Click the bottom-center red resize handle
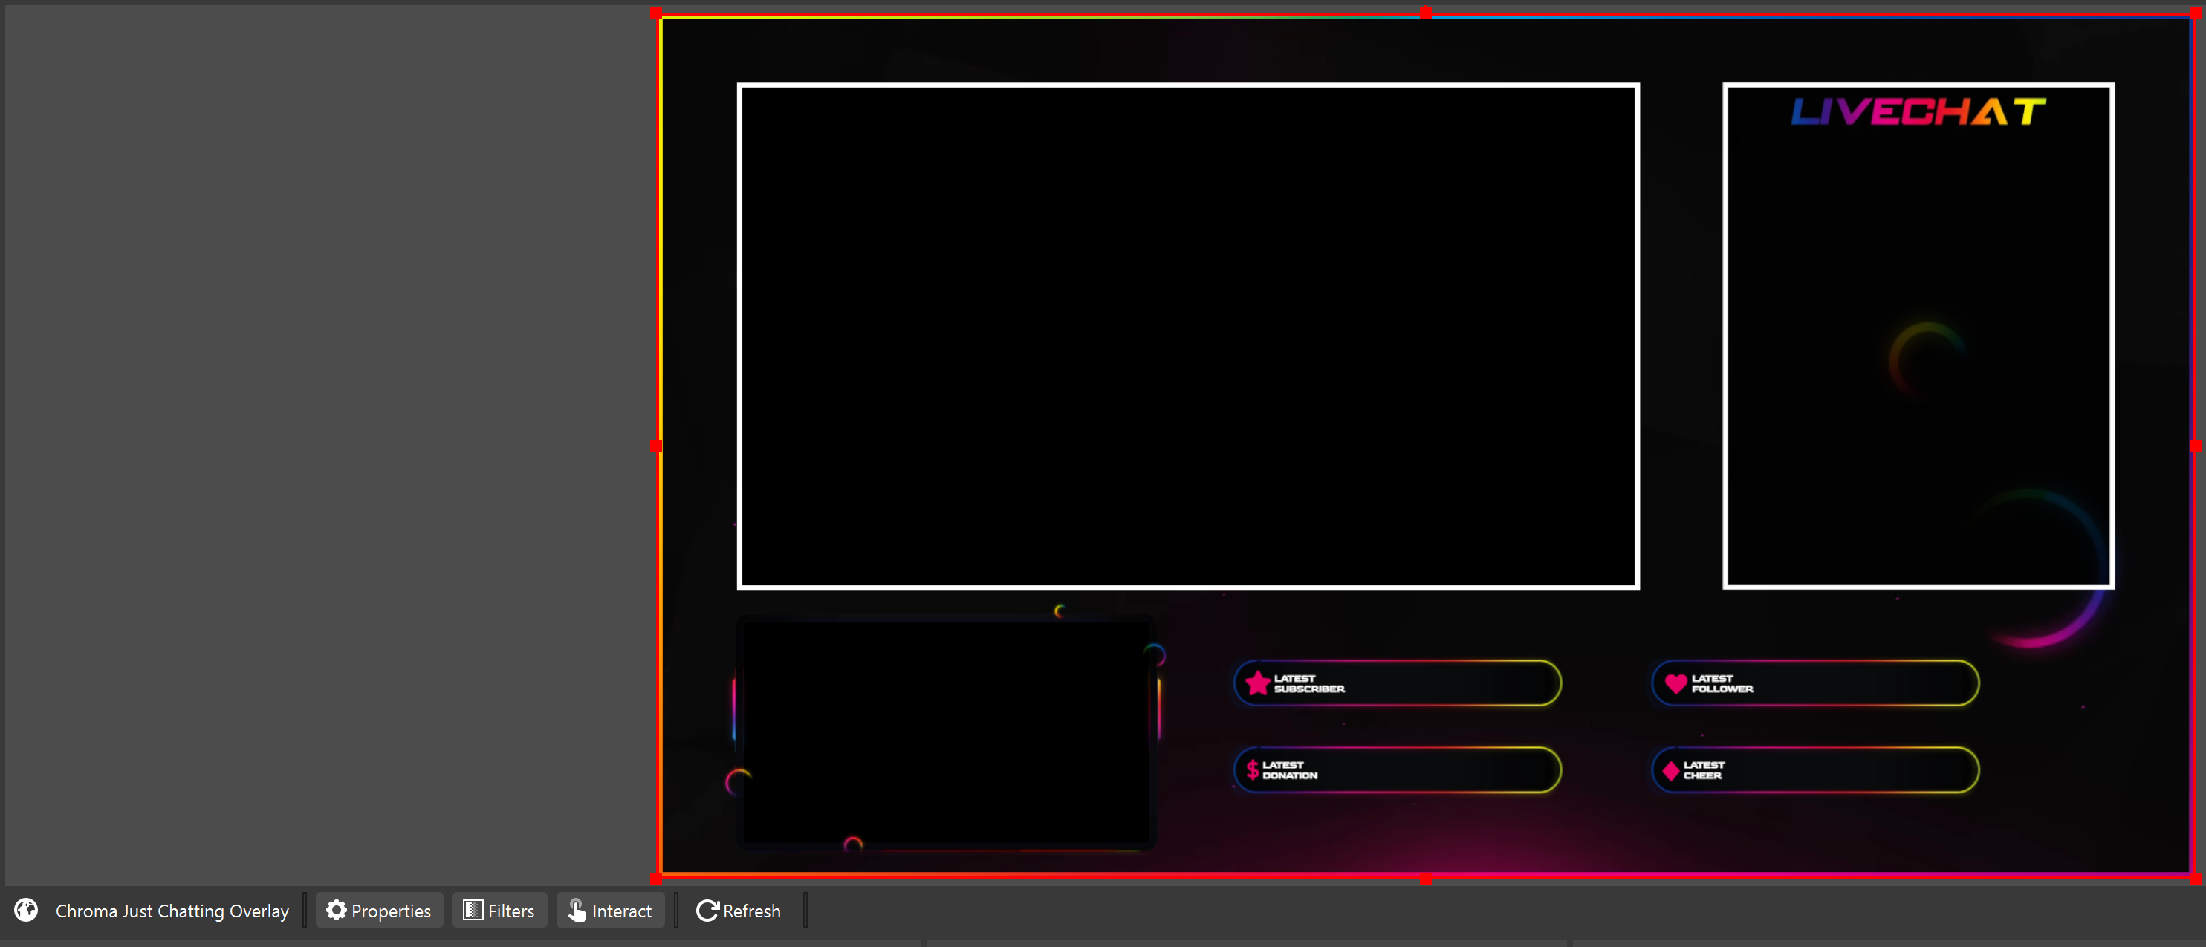Image resolution: width=2206 pixels, height=947 pixels. click(1425, 879)
